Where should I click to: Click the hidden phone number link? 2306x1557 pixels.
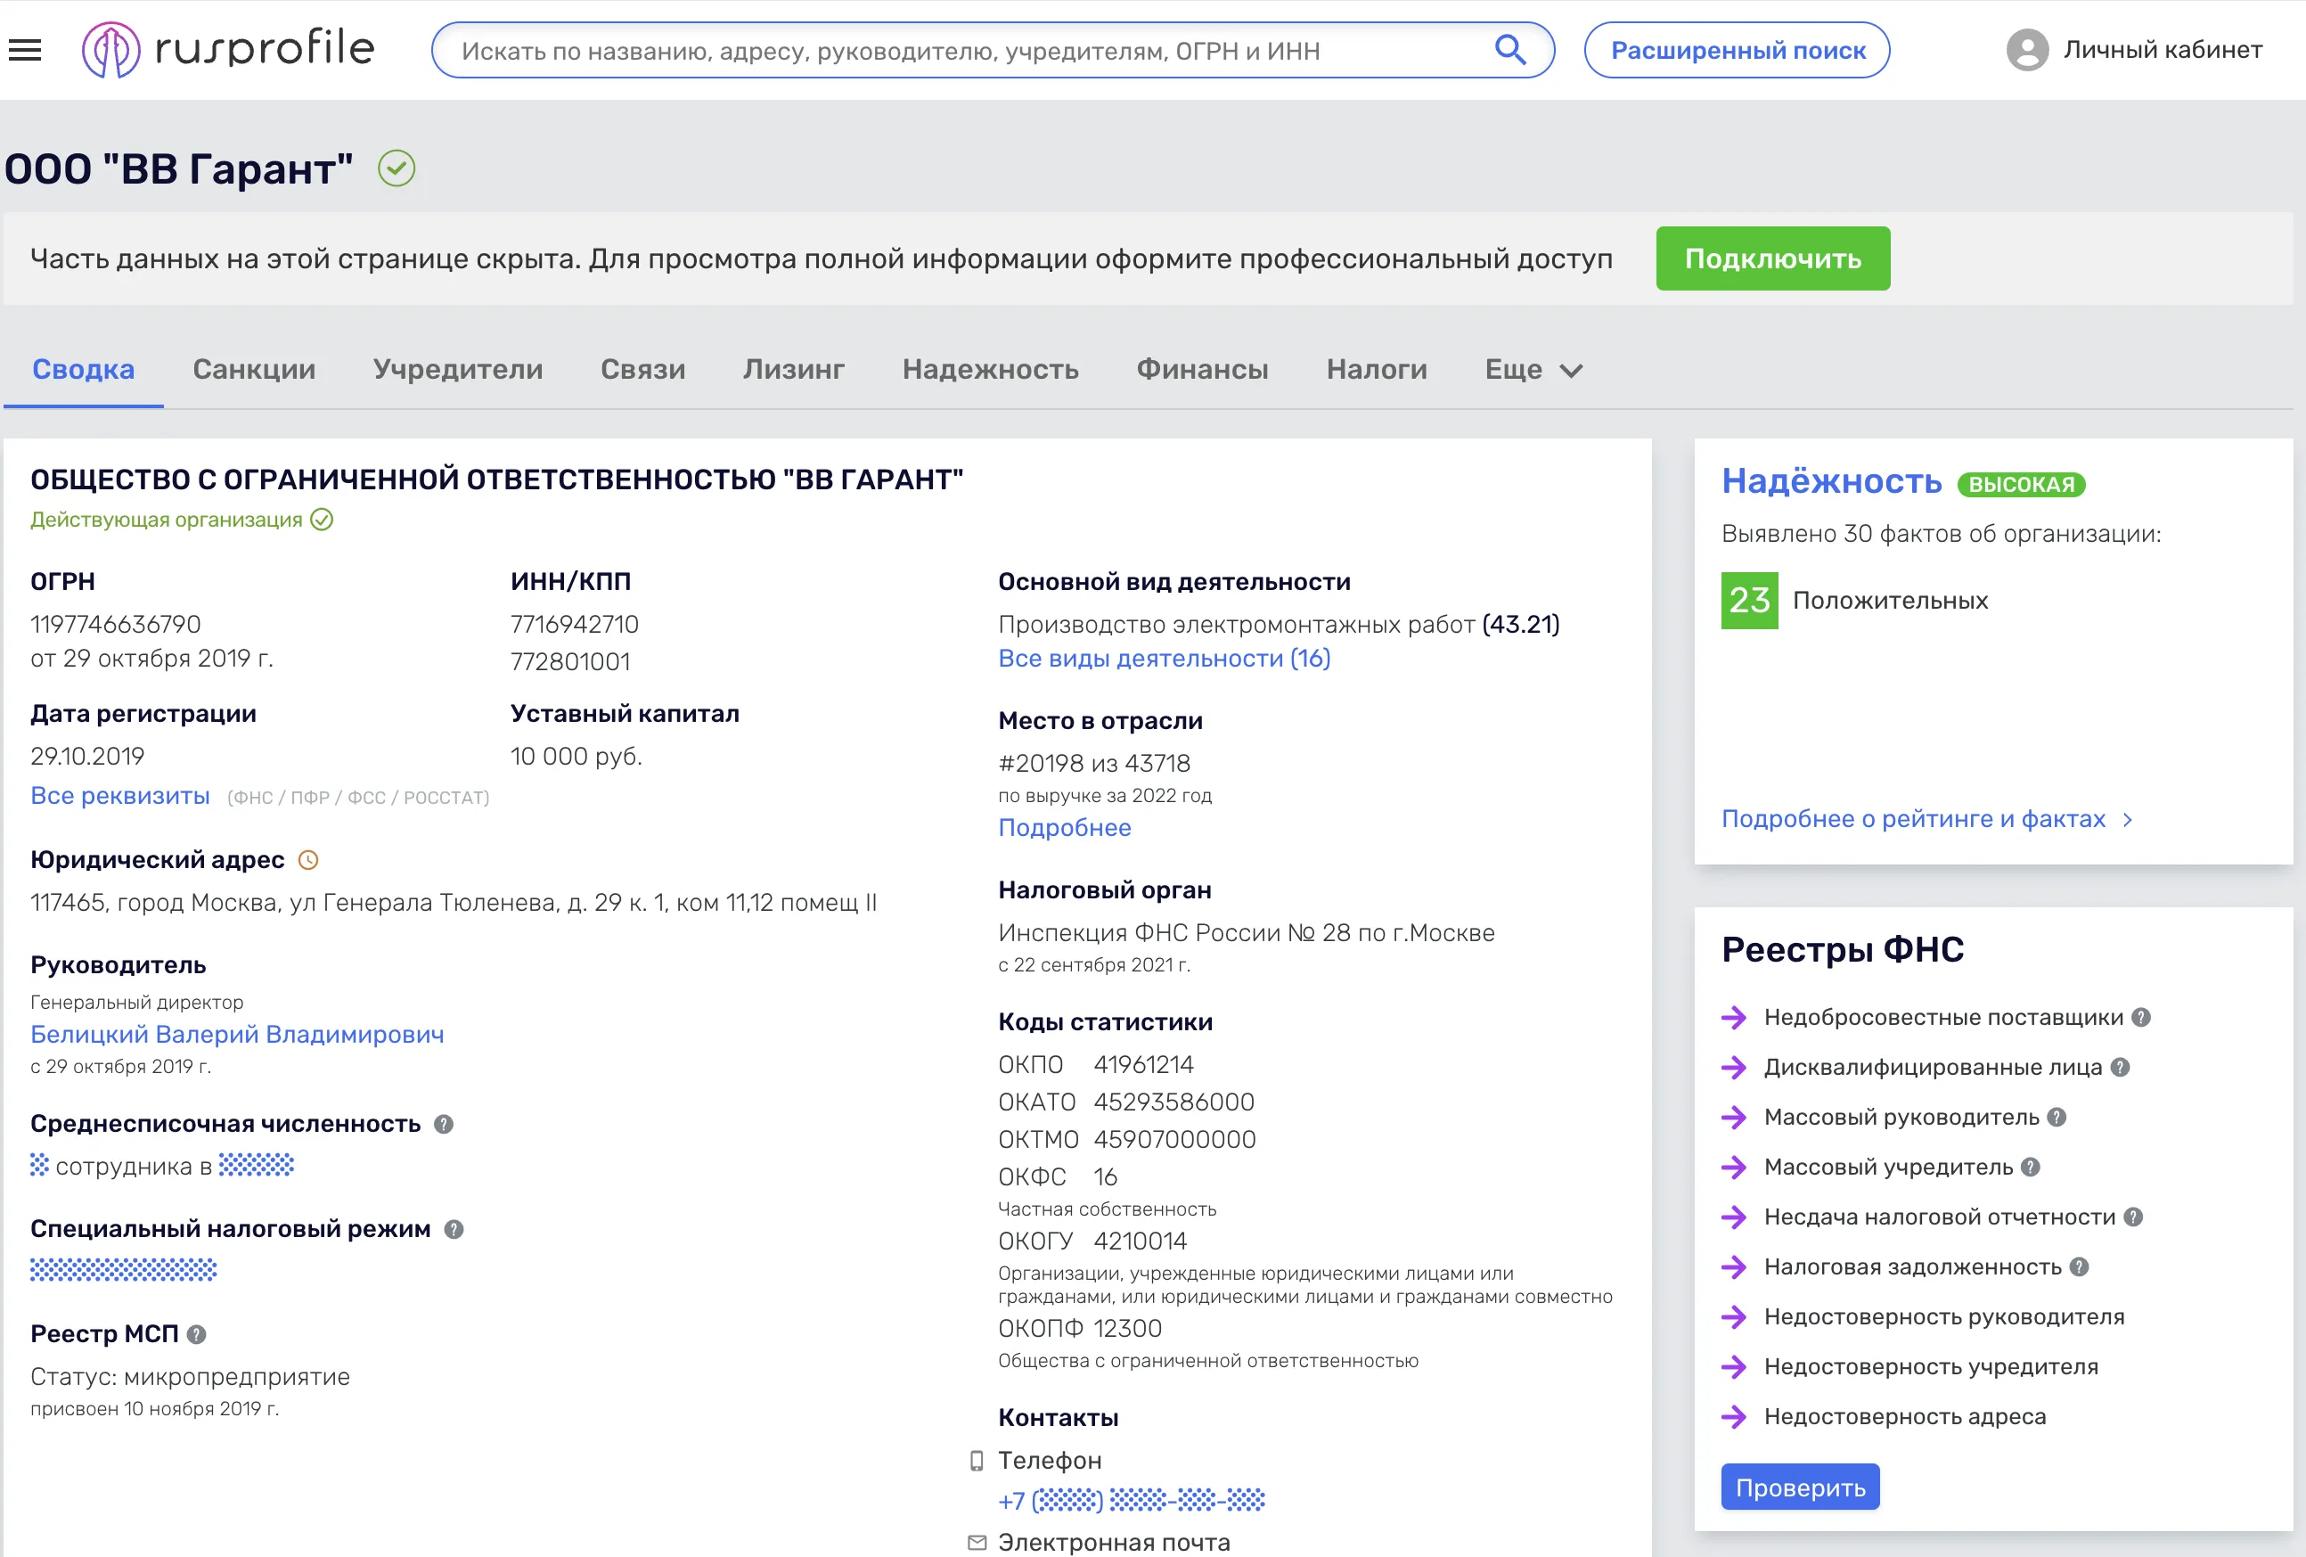[x=1132, y=1501]
